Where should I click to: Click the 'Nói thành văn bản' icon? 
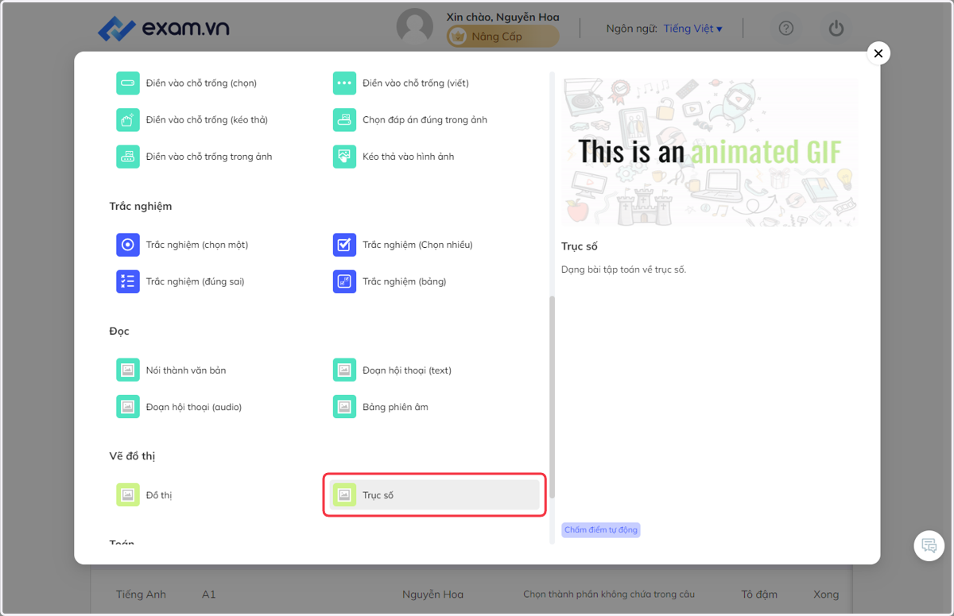pyautogui.click(x=128, y=370)
